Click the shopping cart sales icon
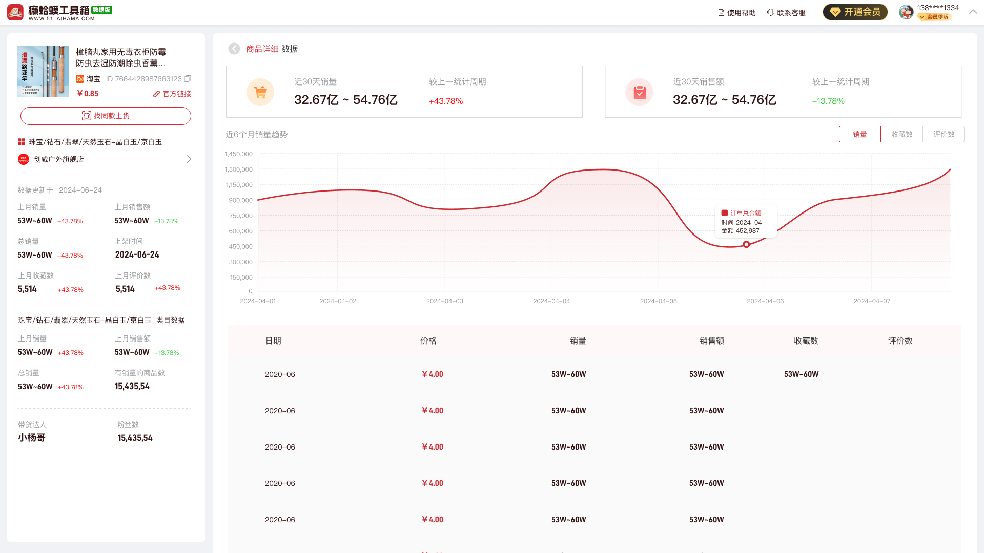This screenshot has width=984, height=553. pyautogui.click(x=260, y=92)
